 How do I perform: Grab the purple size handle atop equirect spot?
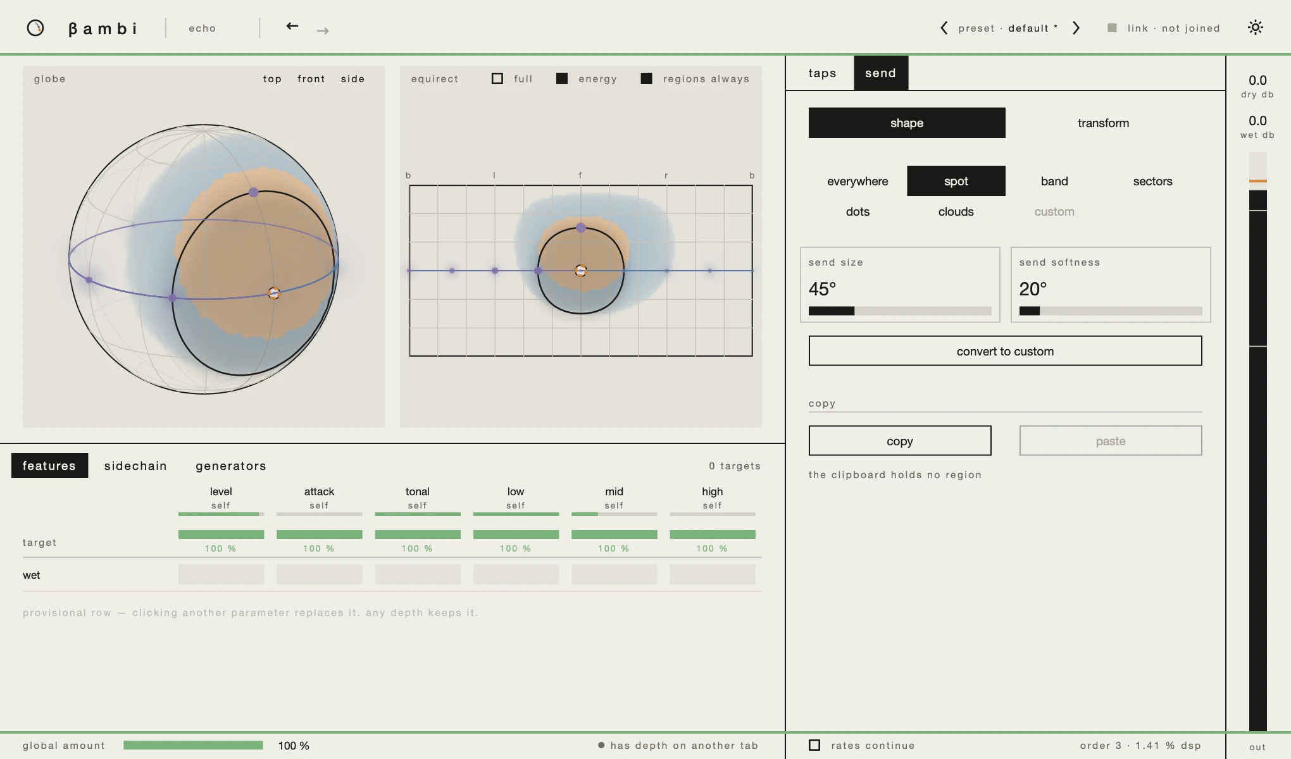tap(581, 228)
